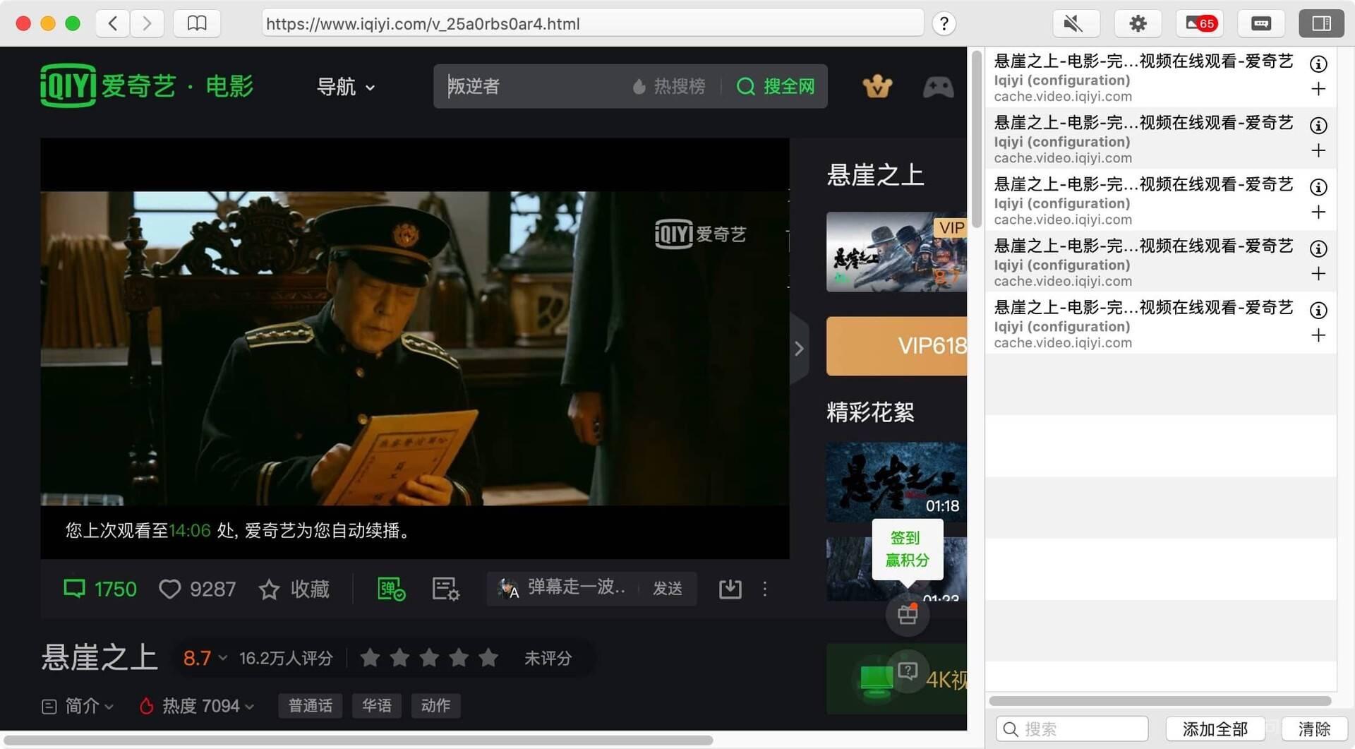1355x749 pixels.
Task: Click the 华语 tag
Action: click(x=376, y=705)
